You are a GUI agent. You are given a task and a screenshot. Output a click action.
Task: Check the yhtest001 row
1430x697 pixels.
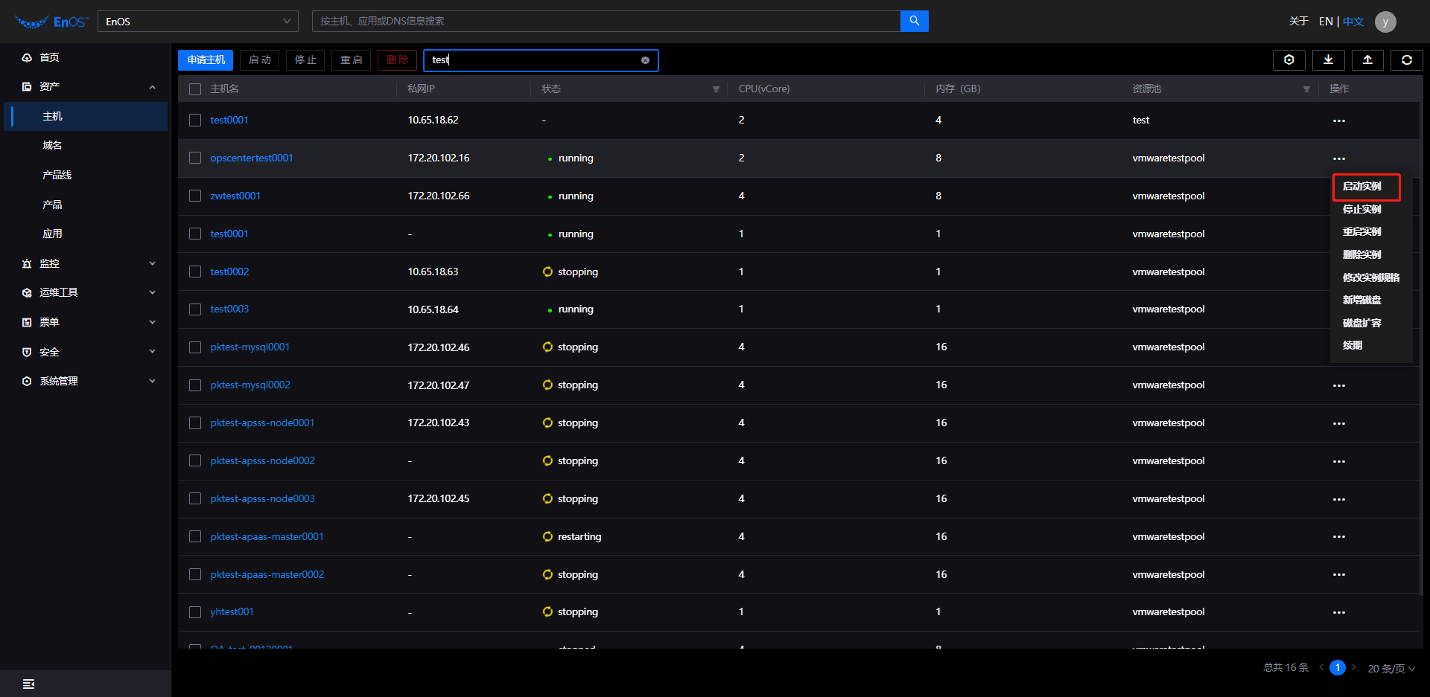coord(195,612)
